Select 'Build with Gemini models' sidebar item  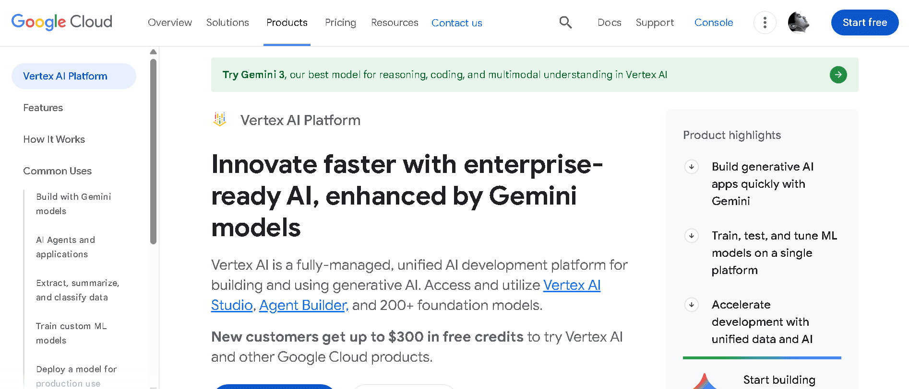[73, 204]
